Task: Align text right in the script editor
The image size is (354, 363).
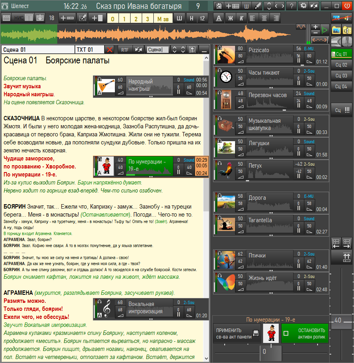Action: [x=276, y=18]
